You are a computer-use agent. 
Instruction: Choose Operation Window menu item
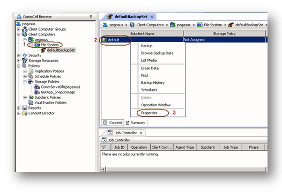click(158, 105)
